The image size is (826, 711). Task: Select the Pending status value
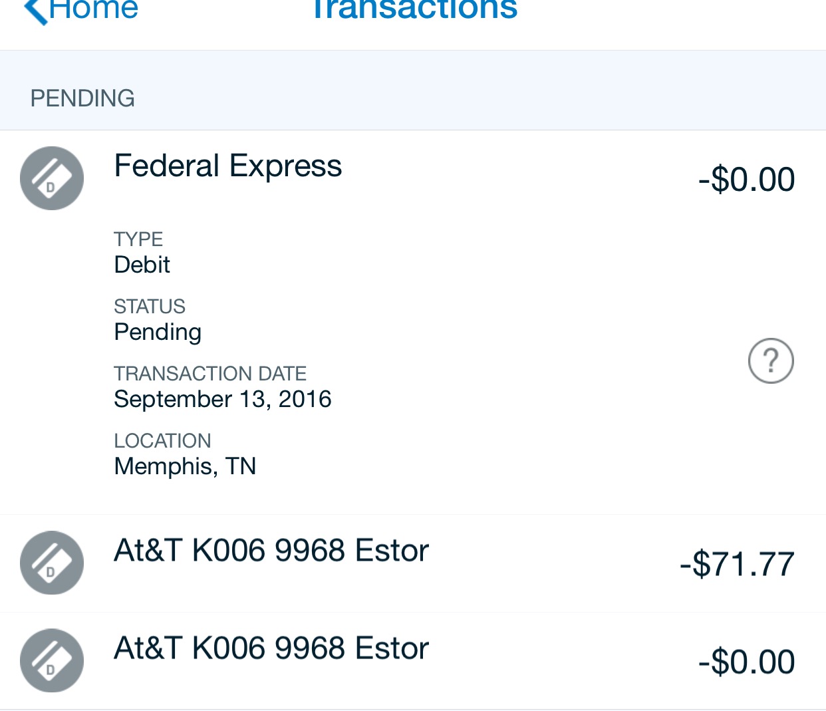tap(158, 332)
